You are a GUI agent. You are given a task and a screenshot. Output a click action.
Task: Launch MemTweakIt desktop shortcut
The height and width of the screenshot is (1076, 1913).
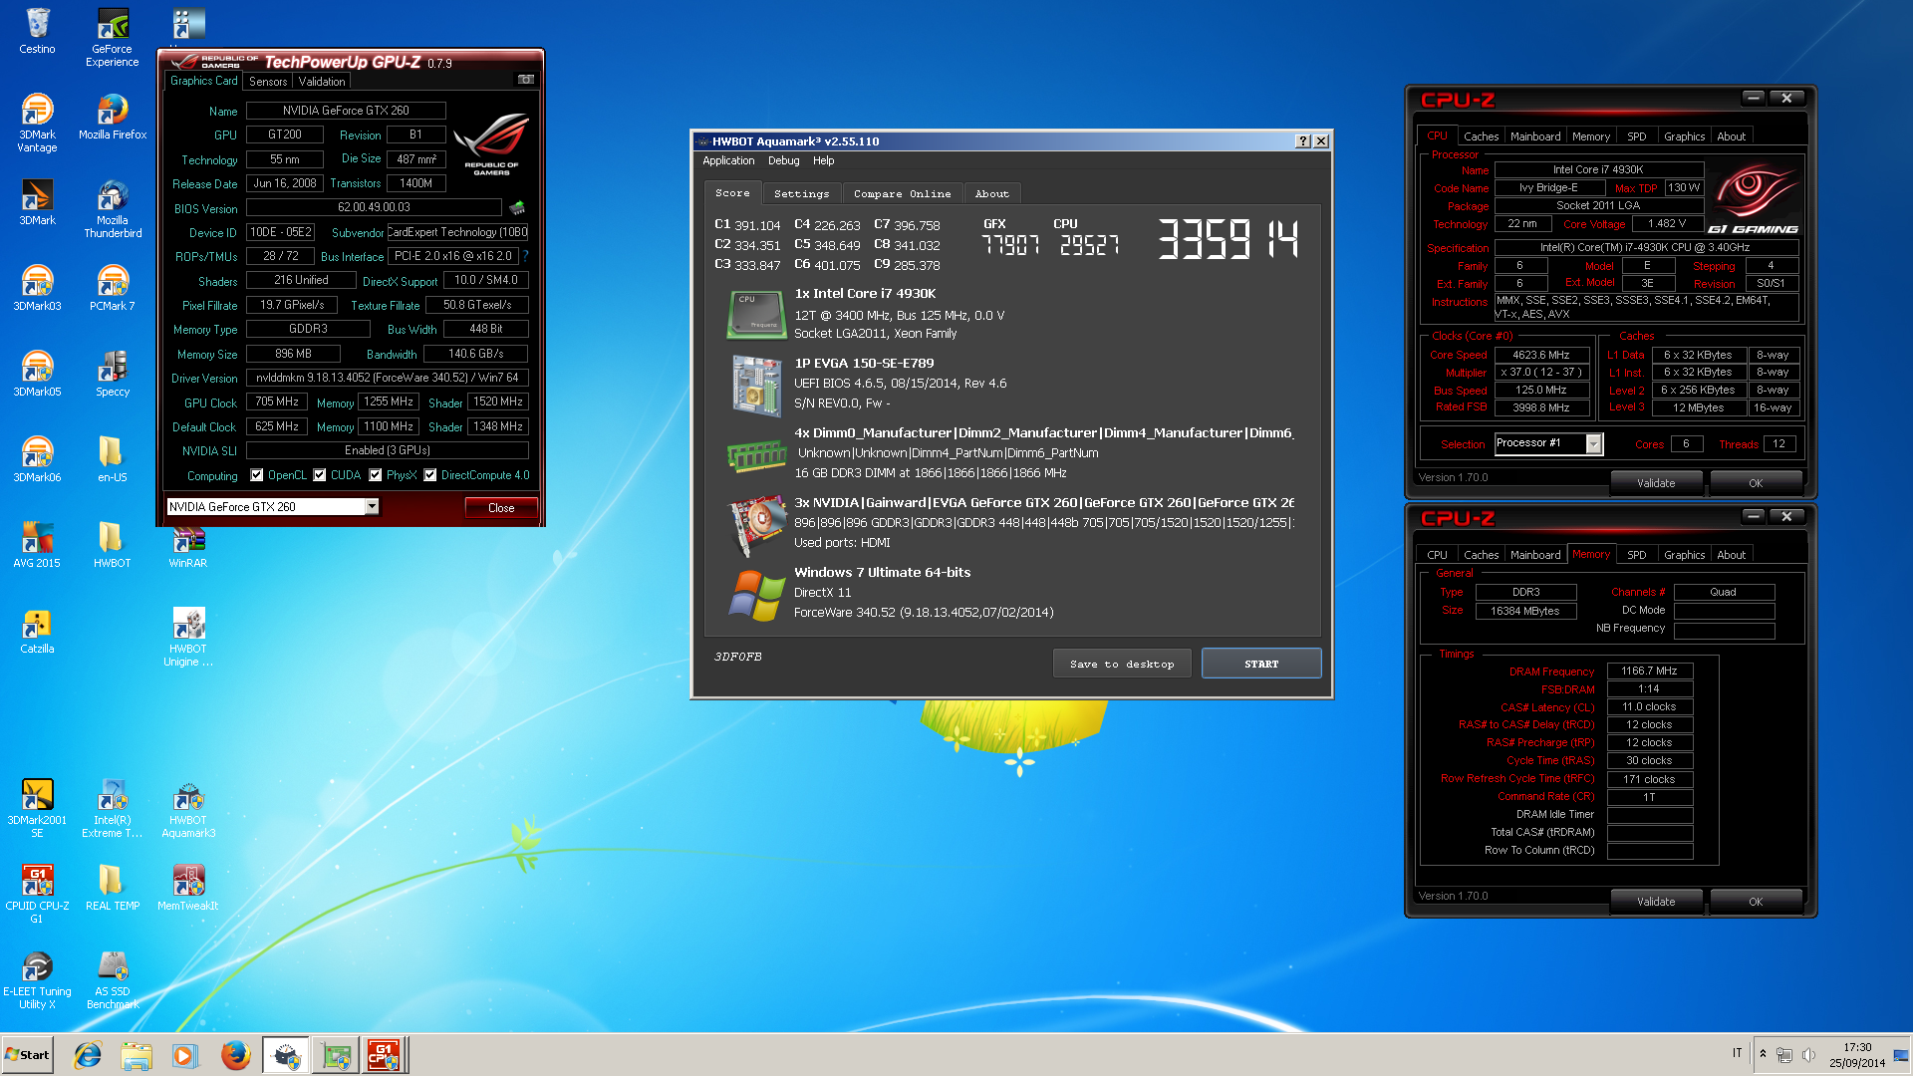pyautogui.click(x=188, y=887)
